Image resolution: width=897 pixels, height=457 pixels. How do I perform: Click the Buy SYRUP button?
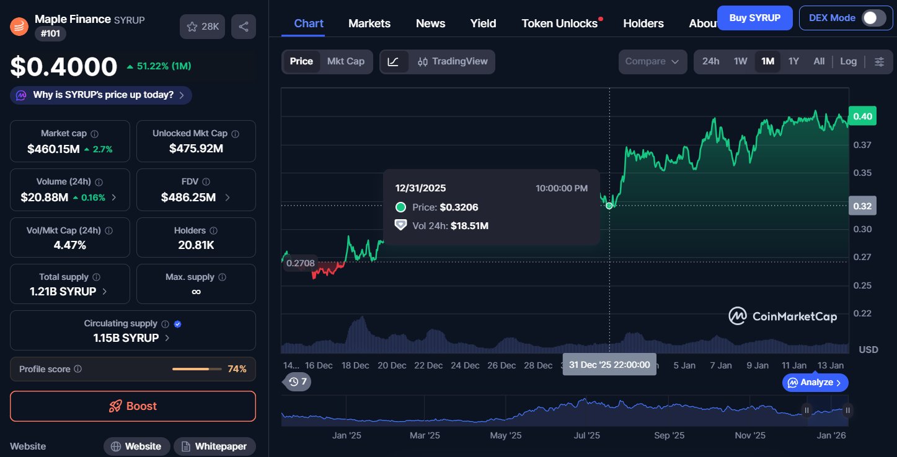point(754,18)
